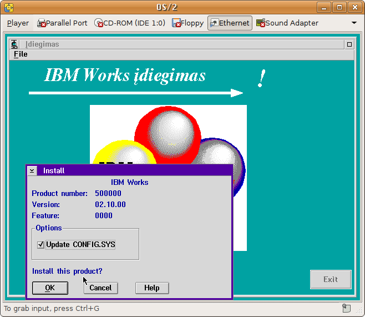The width and height of the screenshot is (365, 317).
Task: Click the VMware Player app icon in title bar
Action: point(9,7)
